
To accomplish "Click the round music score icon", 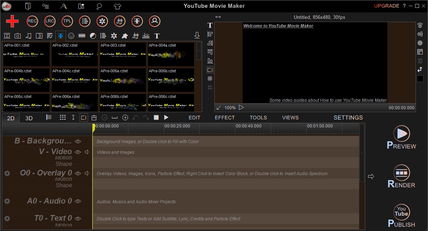I will pos(119,21).
